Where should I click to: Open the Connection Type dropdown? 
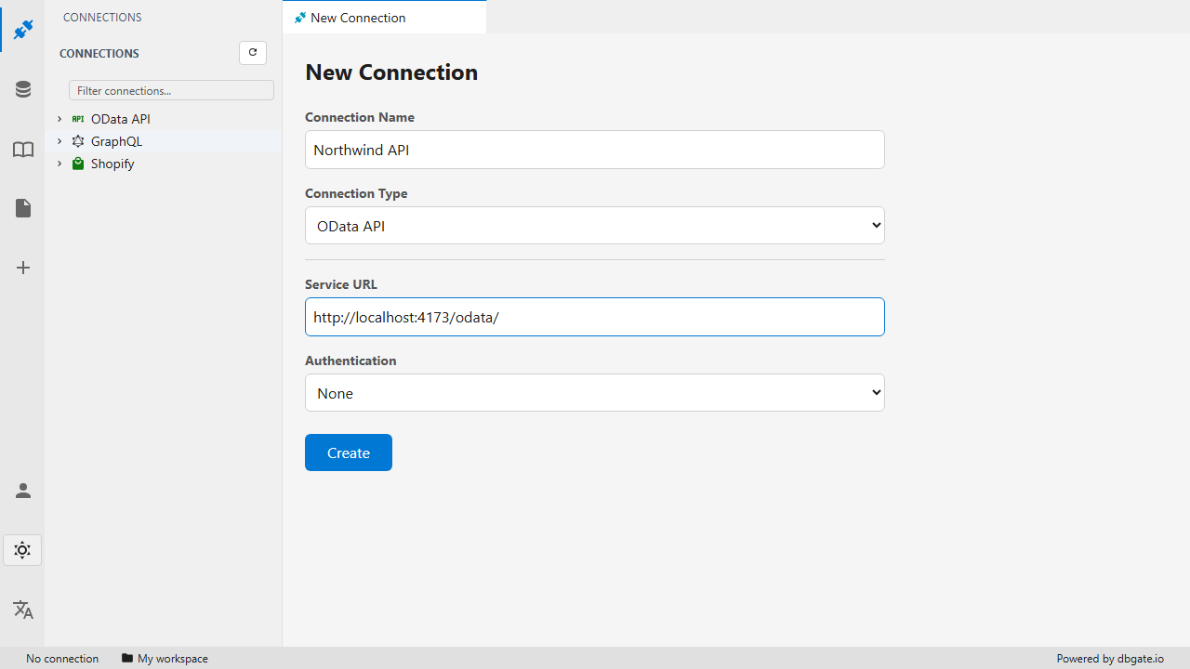(x=595, y=226)
